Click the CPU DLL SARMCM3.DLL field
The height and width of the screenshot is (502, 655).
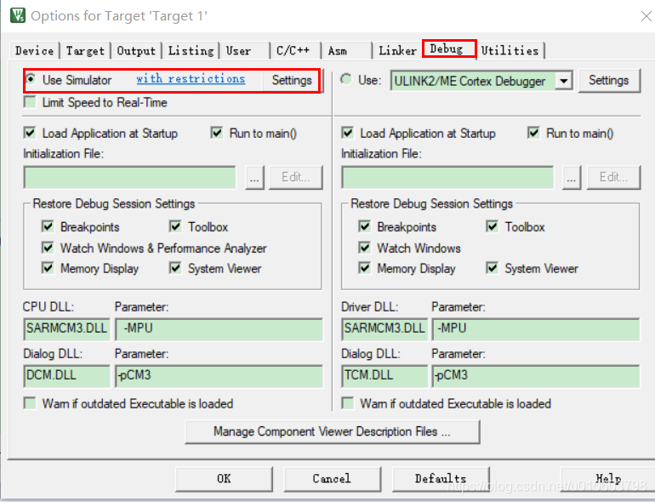click(67, 329)
